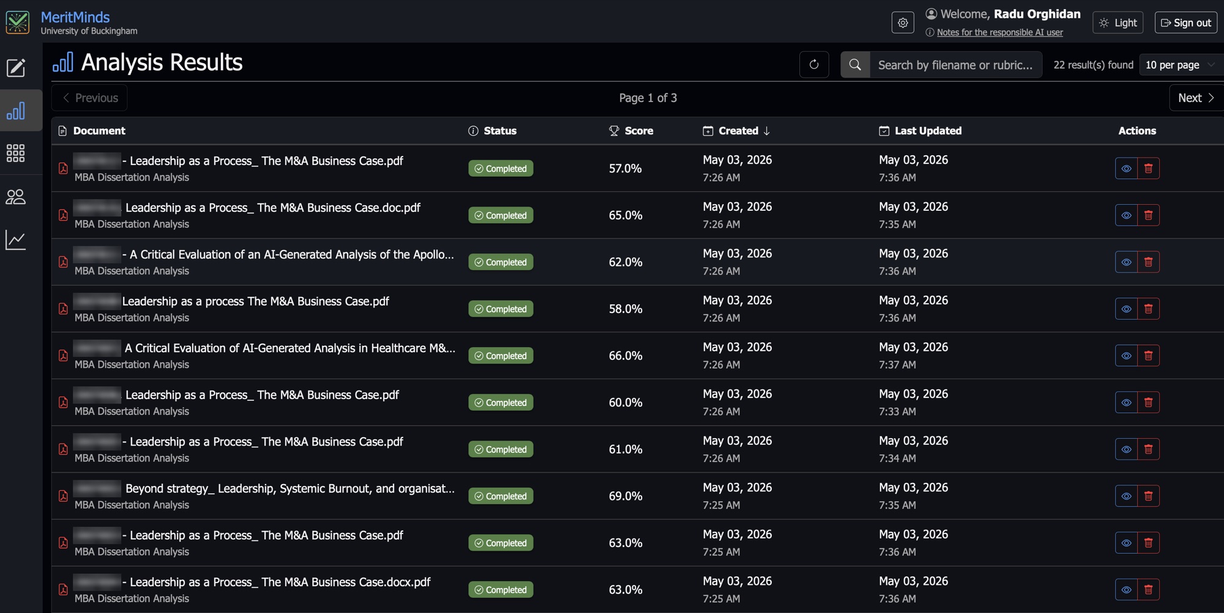This screenshot has width=1224, height=613.
Task: Click the Completed badge for the 69.0% row
Action: click(x=501, y=496)
